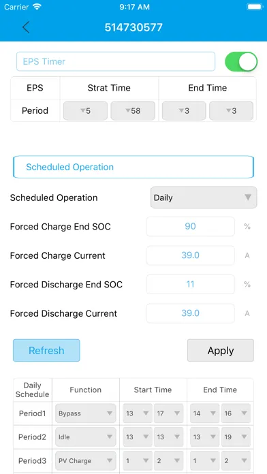
Task: Click the dropdown arrow beside Daily
Action: click(248, 197)
